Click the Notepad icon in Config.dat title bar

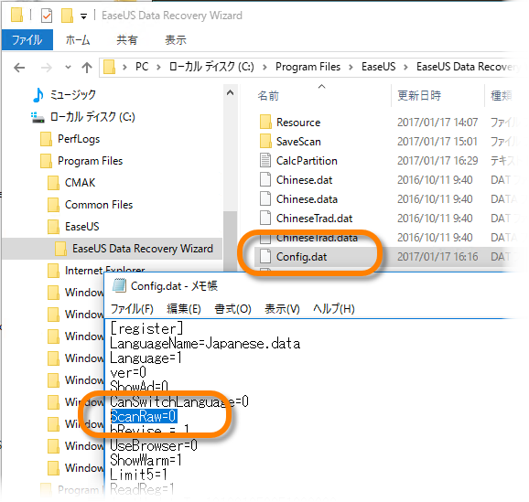point(119,285)
